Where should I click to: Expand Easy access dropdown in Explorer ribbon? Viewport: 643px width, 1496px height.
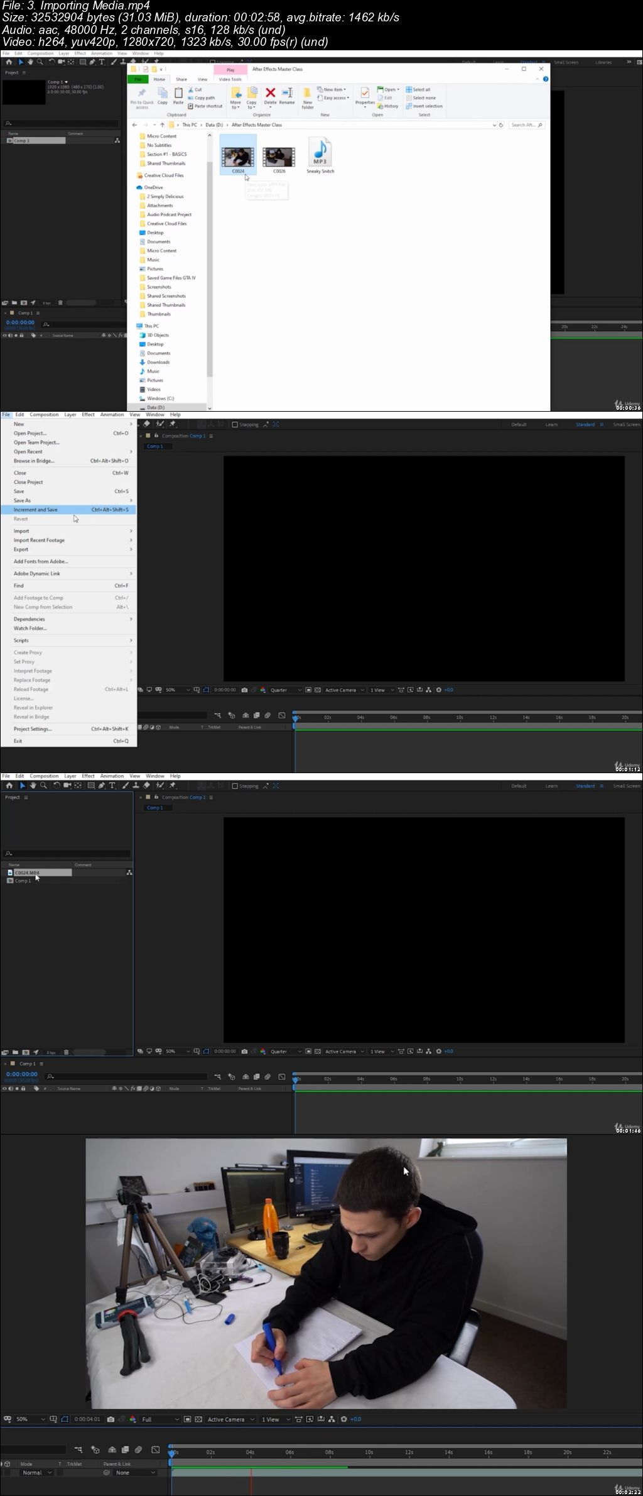pos(333,97)
